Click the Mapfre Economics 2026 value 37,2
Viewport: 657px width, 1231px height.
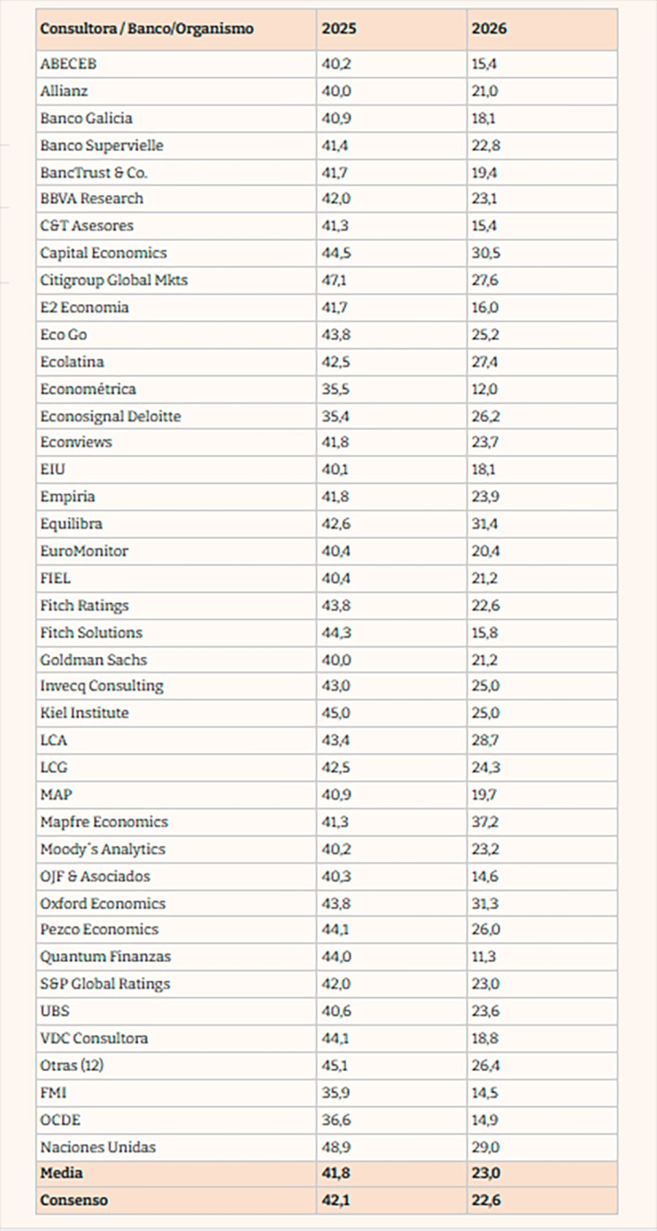[x=485, y=822]
